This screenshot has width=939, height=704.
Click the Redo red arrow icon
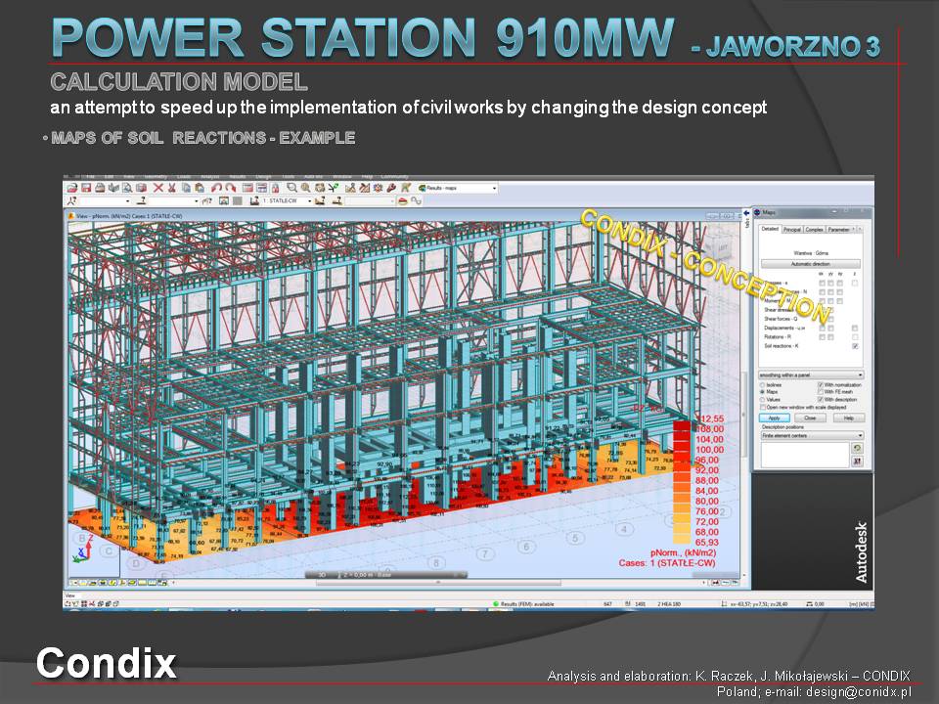tap(231, 188)
